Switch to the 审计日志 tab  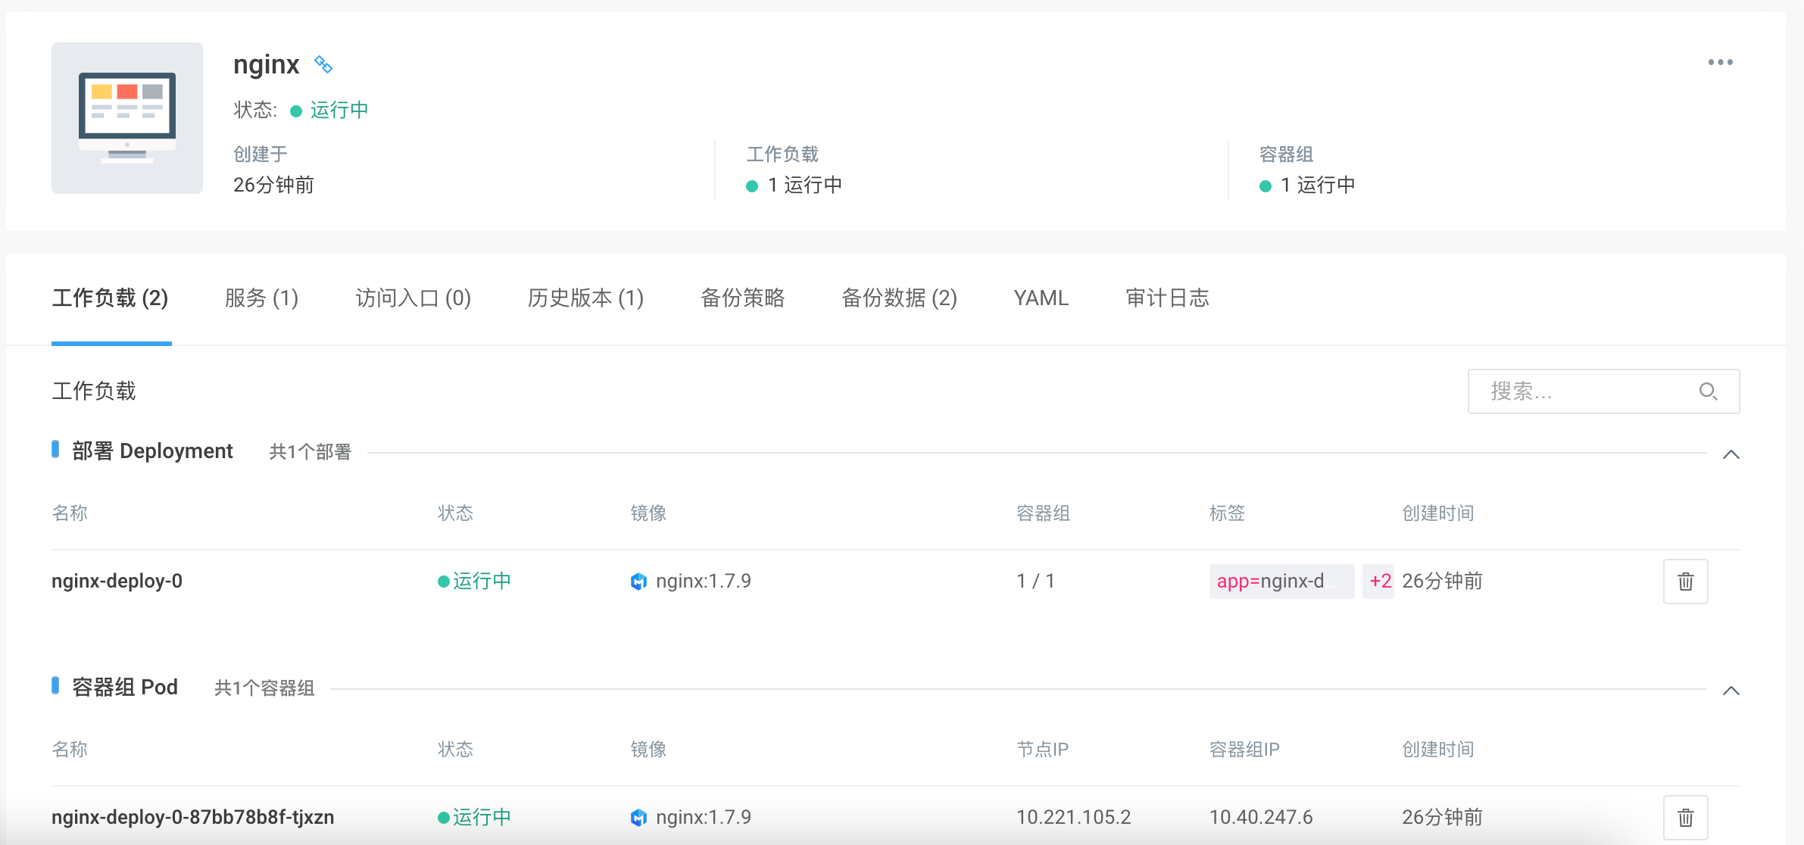tap(1167, 298)
